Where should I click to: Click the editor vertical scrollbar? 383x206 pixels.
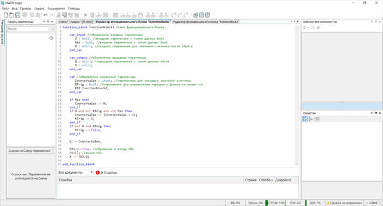[297, 96]
